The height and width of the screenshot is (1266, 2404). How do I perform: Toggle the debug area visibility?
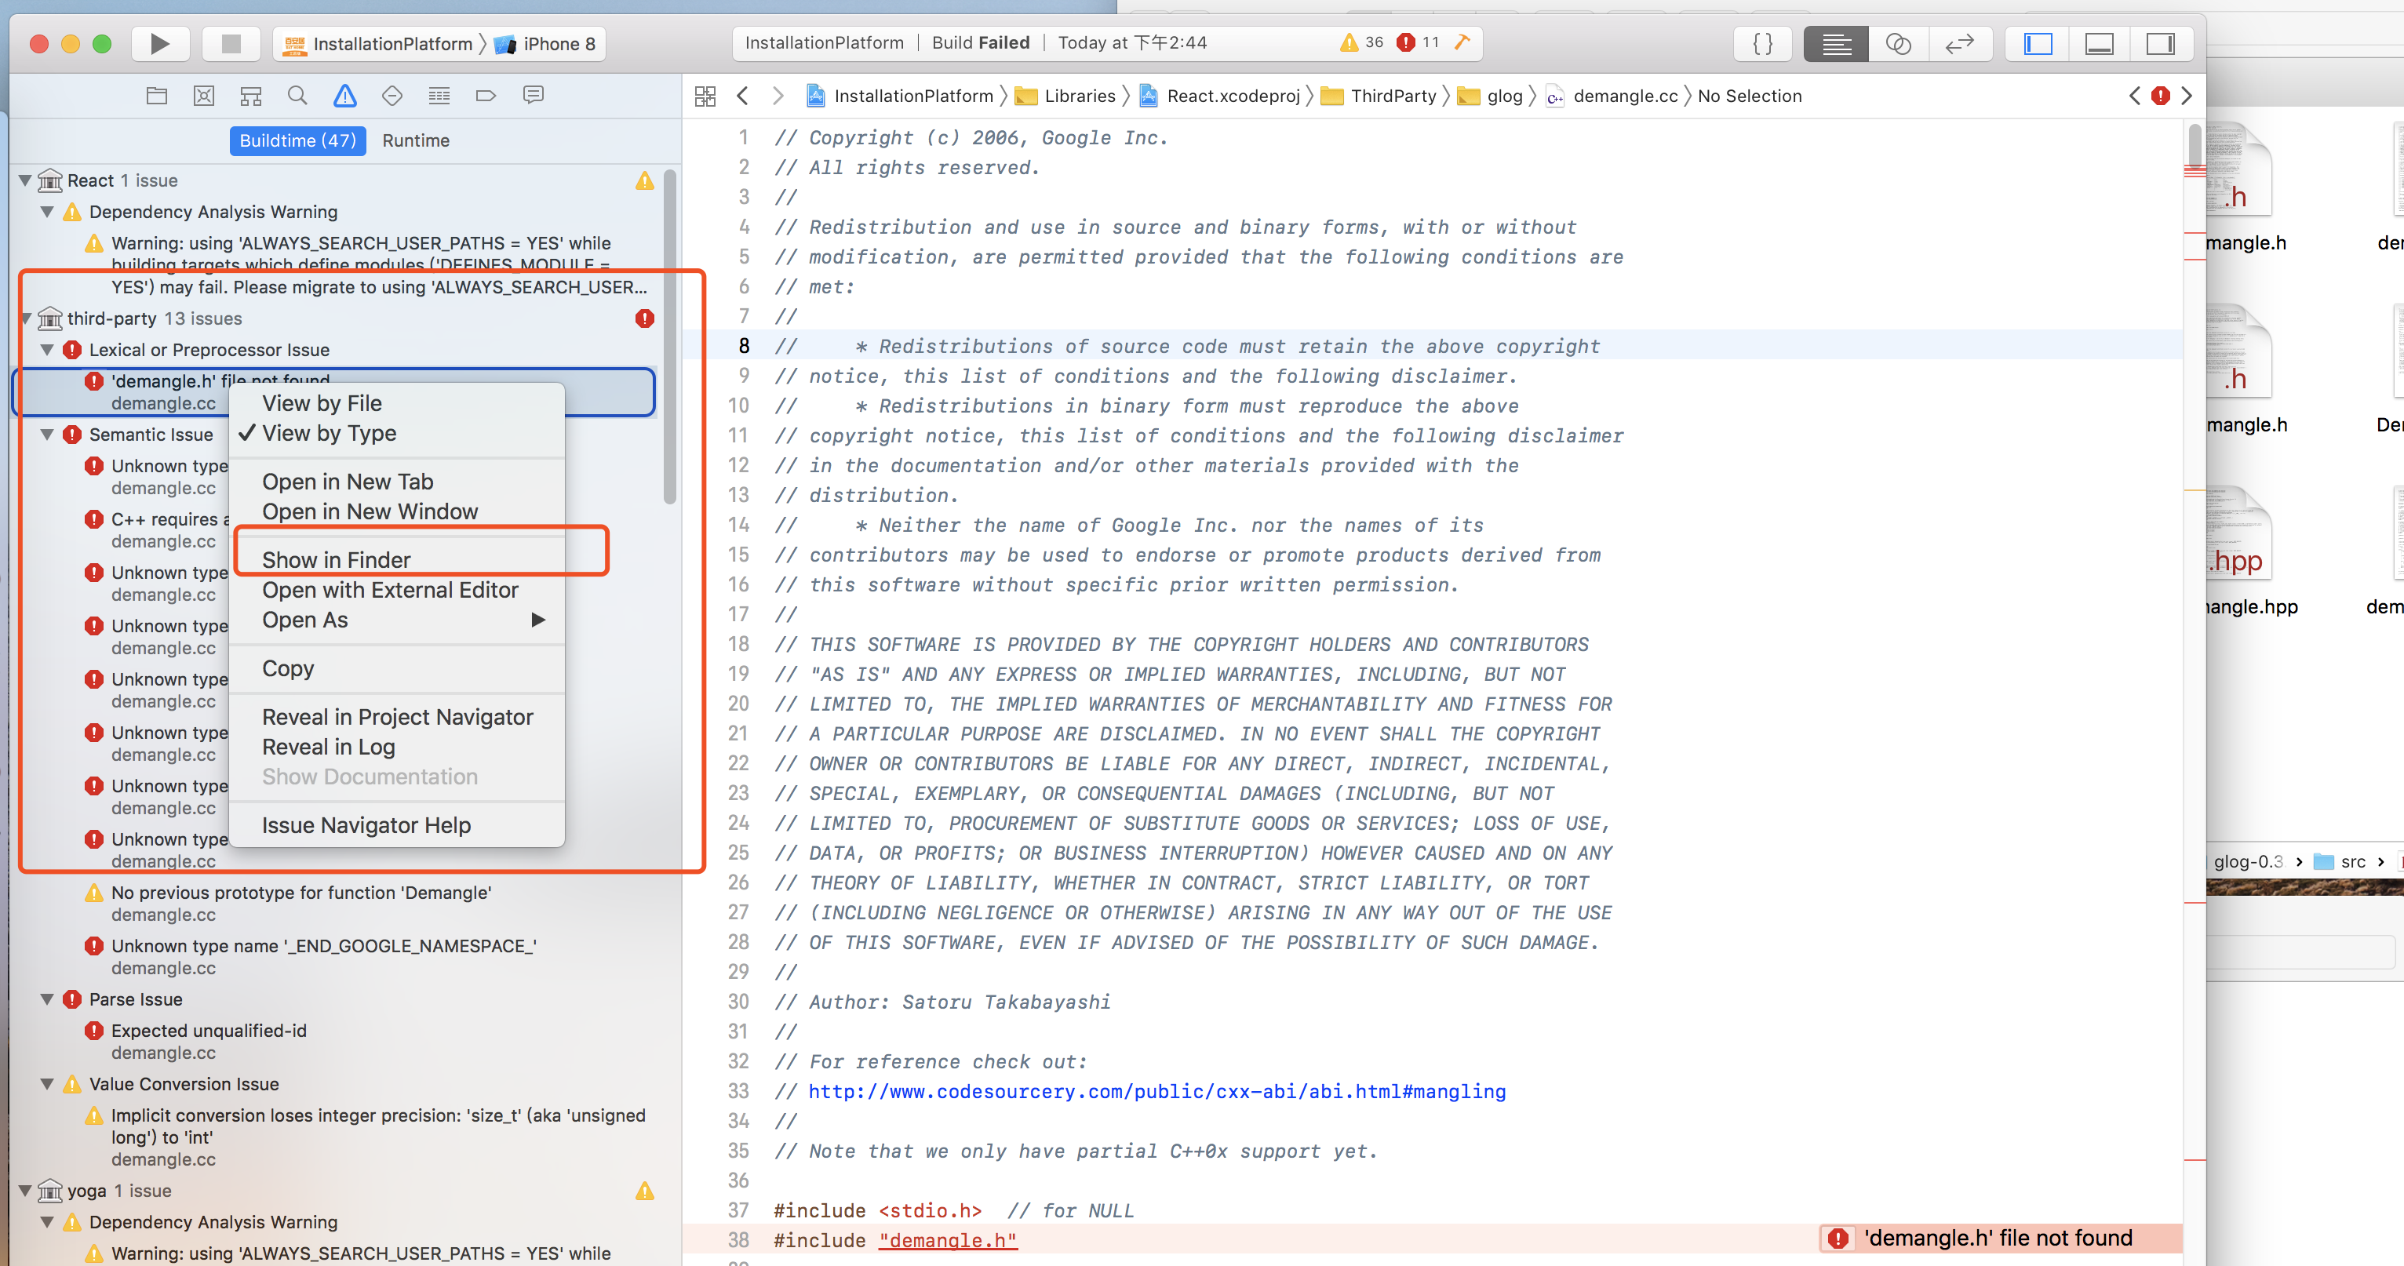[x=2099, y=43]
